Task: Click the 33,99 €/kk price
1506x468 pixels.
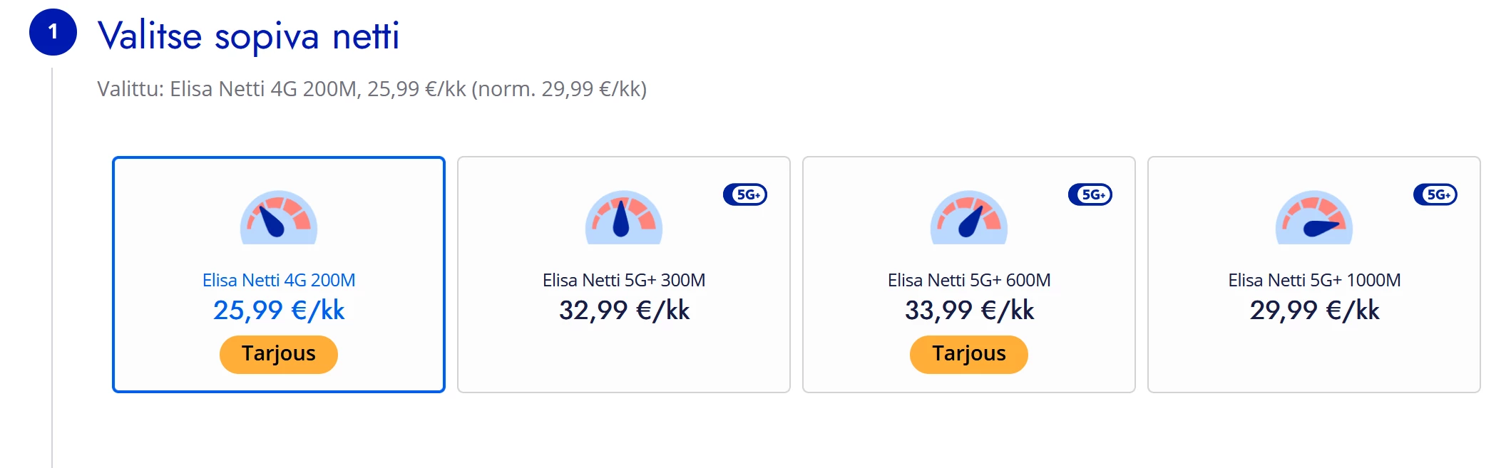Action: pyautogui.click(x=969, y=311)
